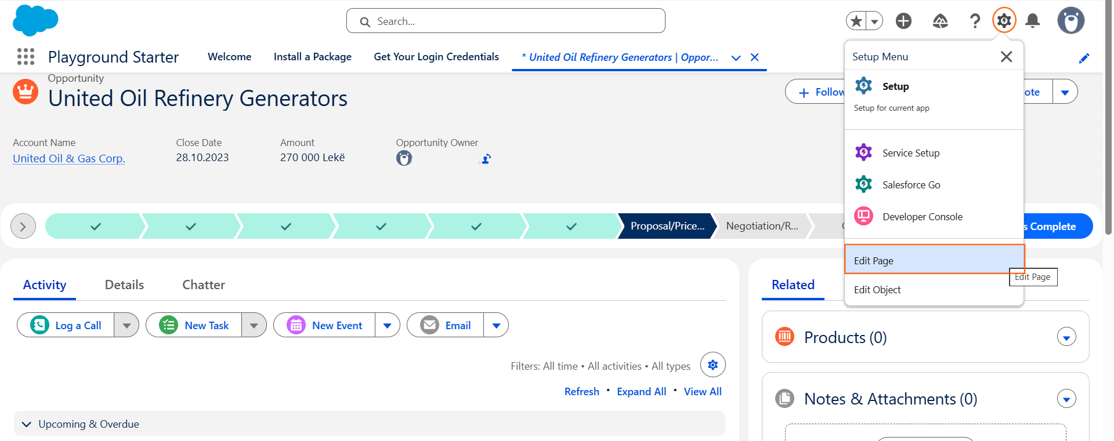
Task: Click the Expand All link
Action: 641,392
